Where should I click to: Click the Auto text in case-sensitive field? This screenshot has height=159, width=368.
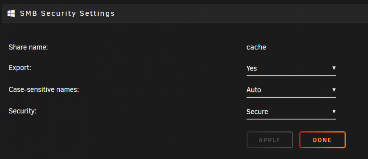click(254, 90)
